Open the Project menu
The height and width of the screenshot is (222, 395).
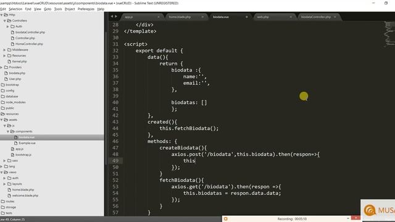70,9
